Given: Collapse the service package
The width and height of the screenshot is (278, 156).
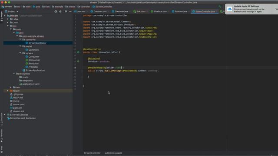Looking at the screenshot, I should (x=20, y=53).
